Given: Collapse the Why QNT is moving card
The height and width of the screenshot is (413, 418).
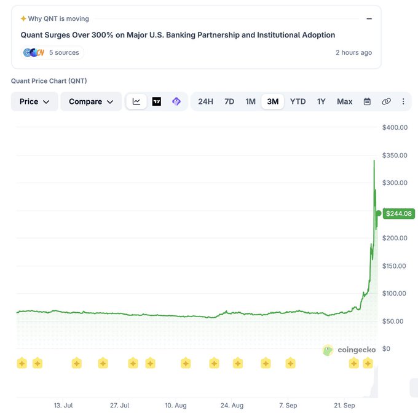Looking at the screenshot, I should (x=369, y=18).
